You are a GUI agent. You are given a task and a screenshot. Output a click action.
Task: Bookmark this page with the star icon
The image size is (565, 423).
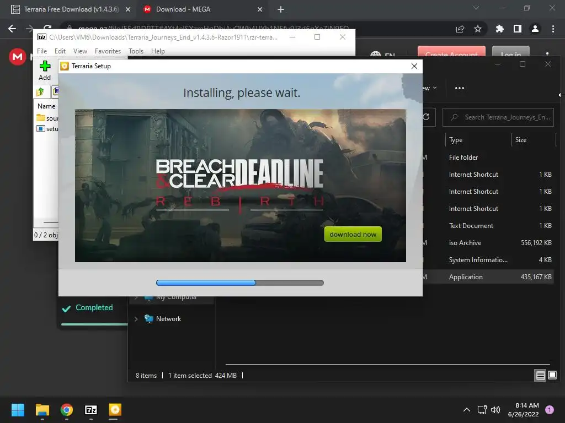tap(478, 29)
